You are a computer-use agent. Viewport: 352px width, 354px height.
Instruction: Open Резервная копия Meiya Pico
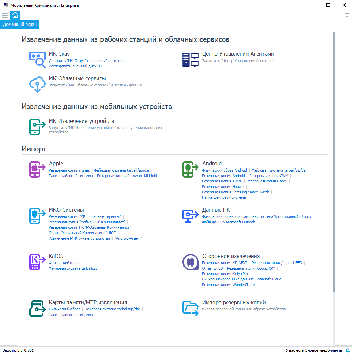[x=226, y=274]
